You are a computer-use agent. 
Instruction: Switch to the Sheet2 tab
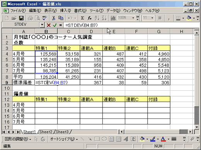tap(46, 132)
